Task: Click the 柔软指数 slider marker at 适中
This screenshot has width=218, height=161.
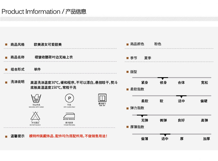Action: [x=181, y=96]
